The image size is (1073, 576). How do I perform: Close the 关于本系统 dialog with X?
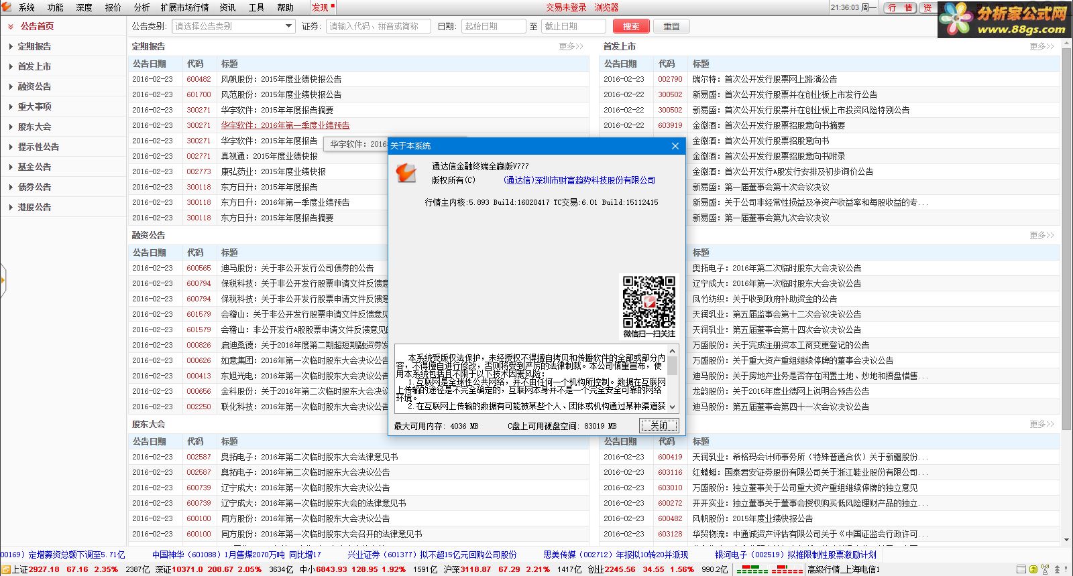(675, 145)
